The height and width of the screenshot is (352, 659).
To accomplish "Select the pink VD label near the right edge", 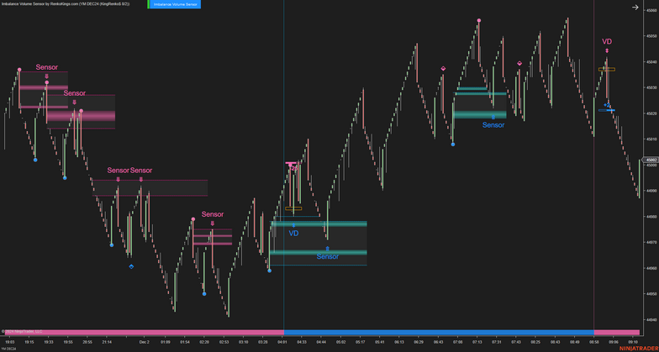I will (607, 41).
